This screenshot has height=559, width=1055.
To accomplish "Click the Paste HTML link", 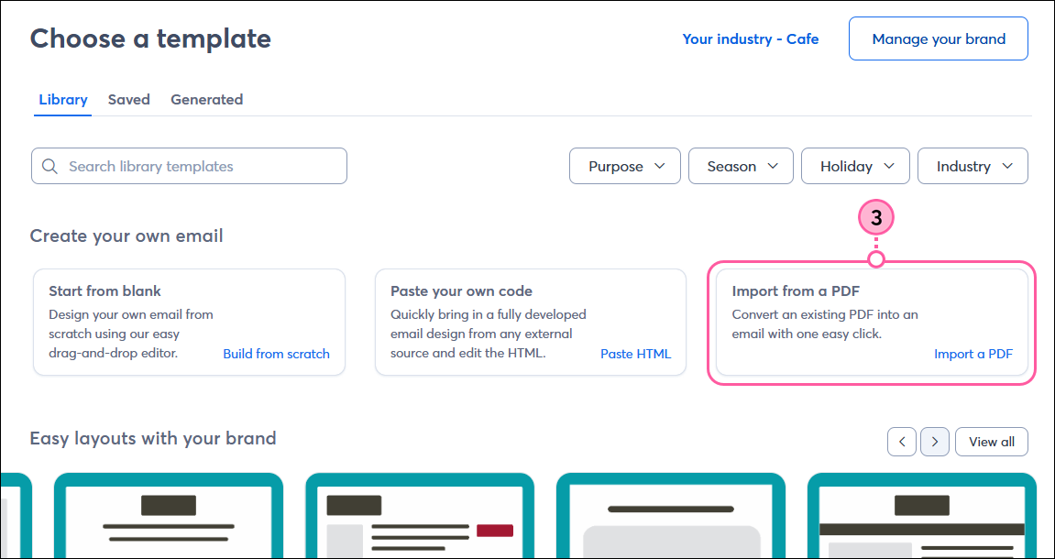I will point(635,354).
